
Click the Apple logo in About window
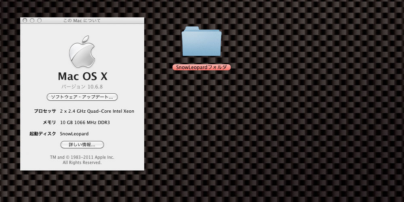tap(82, 52)
